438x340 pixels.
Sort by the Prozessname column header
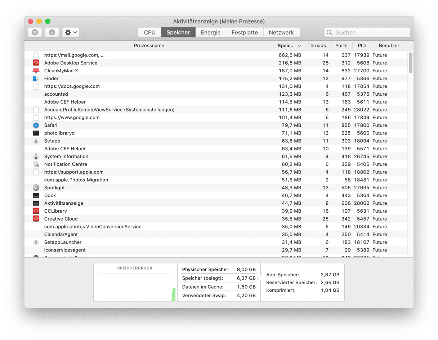tap(149, 46)
